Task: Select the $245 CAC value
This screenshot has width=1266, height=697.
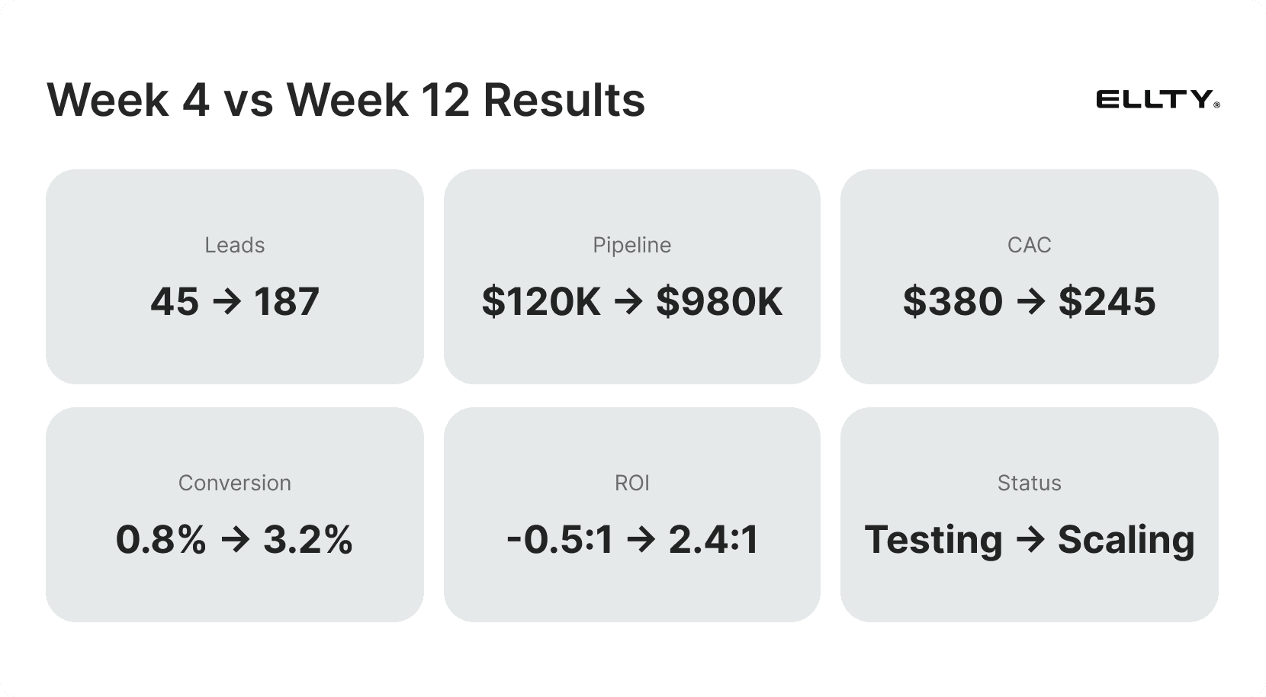Action: [x=1107, y=302]
